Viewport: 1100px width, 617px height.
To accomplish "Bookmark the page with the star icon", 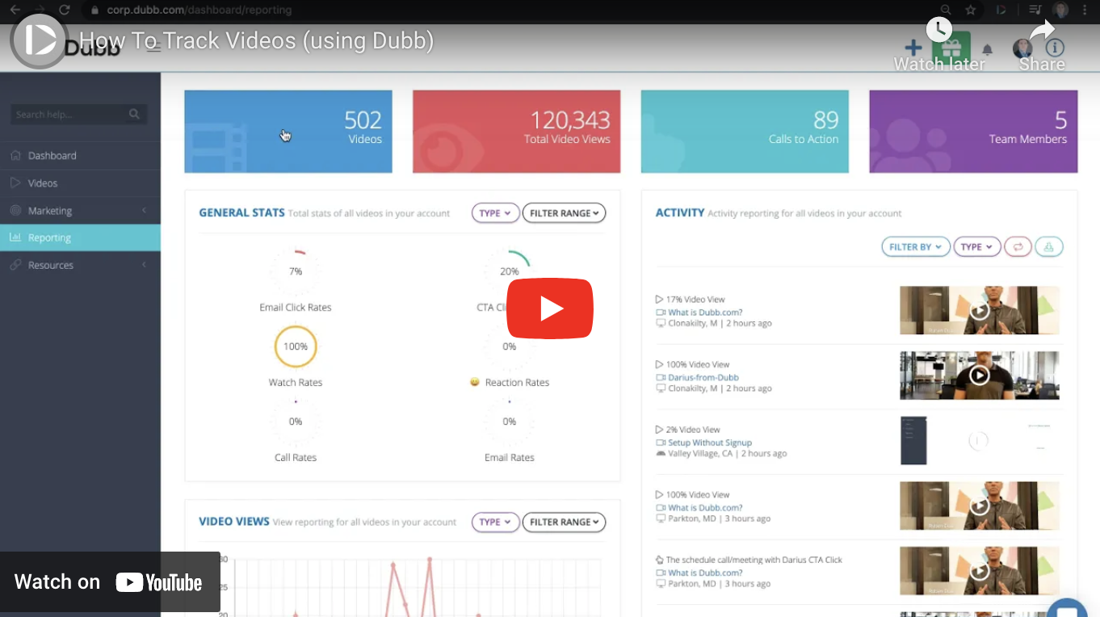I will (971, 10).
